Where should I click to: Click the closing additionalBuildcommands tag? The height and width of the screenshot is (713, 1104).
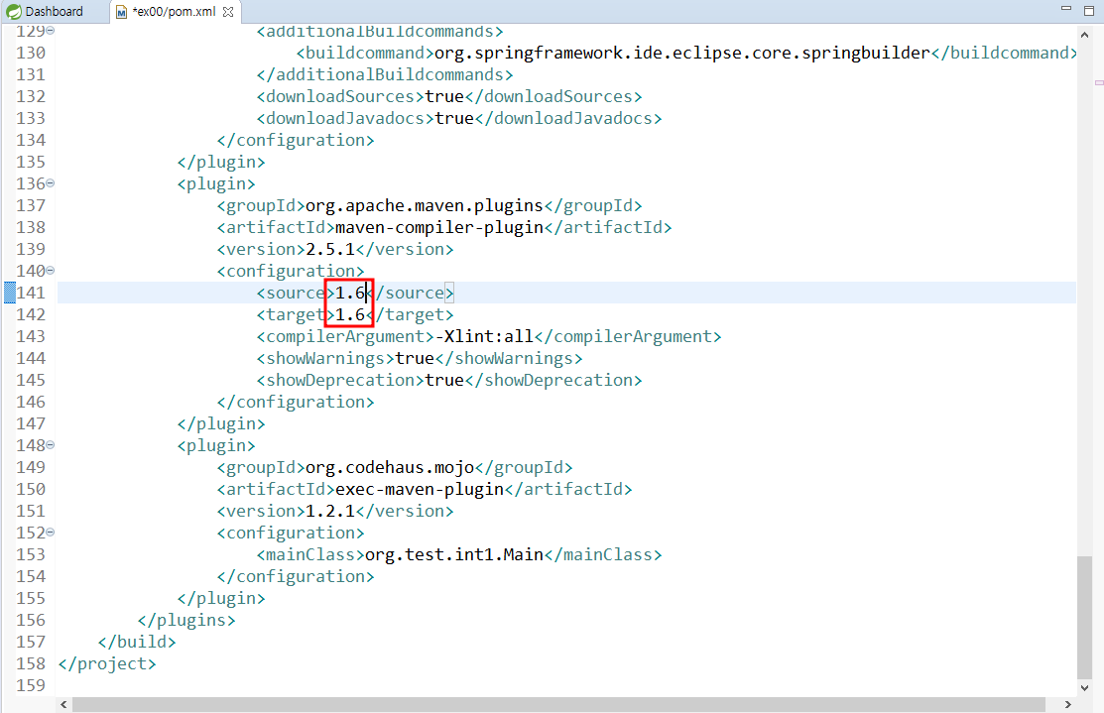pyautogui.click(x=385, y=74)
